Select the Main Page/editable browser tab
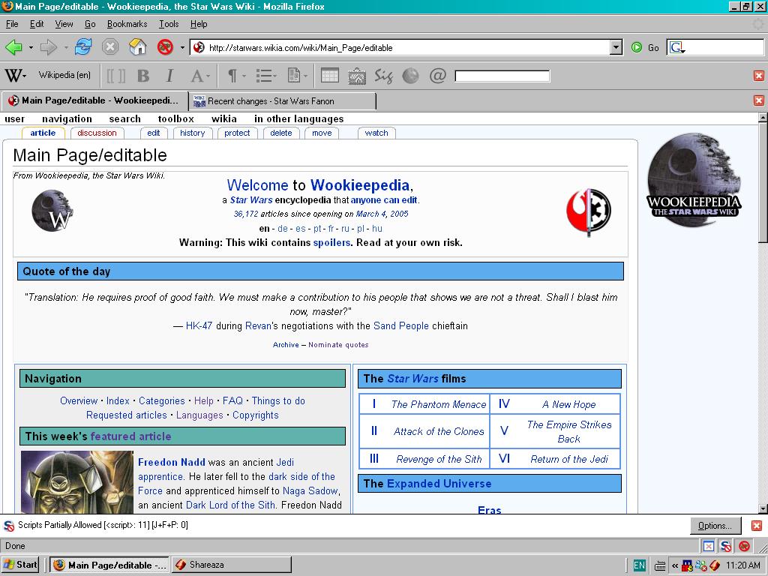 point(94,100)
